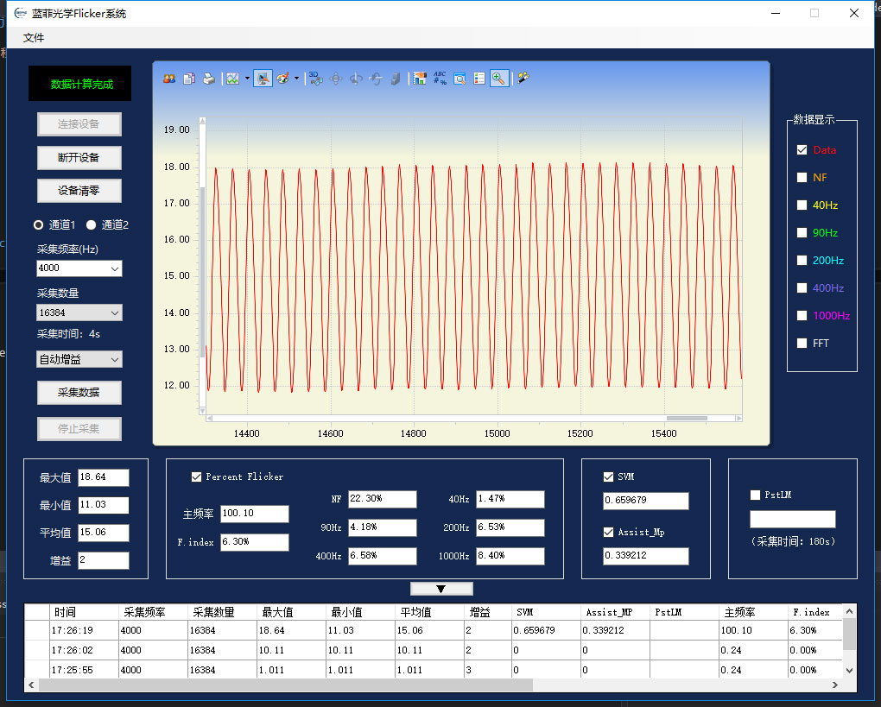This screenshot has height=707, width=881.
Task: Open the 文件 menu
Action: pyautogui.click(x=34, y=38)
